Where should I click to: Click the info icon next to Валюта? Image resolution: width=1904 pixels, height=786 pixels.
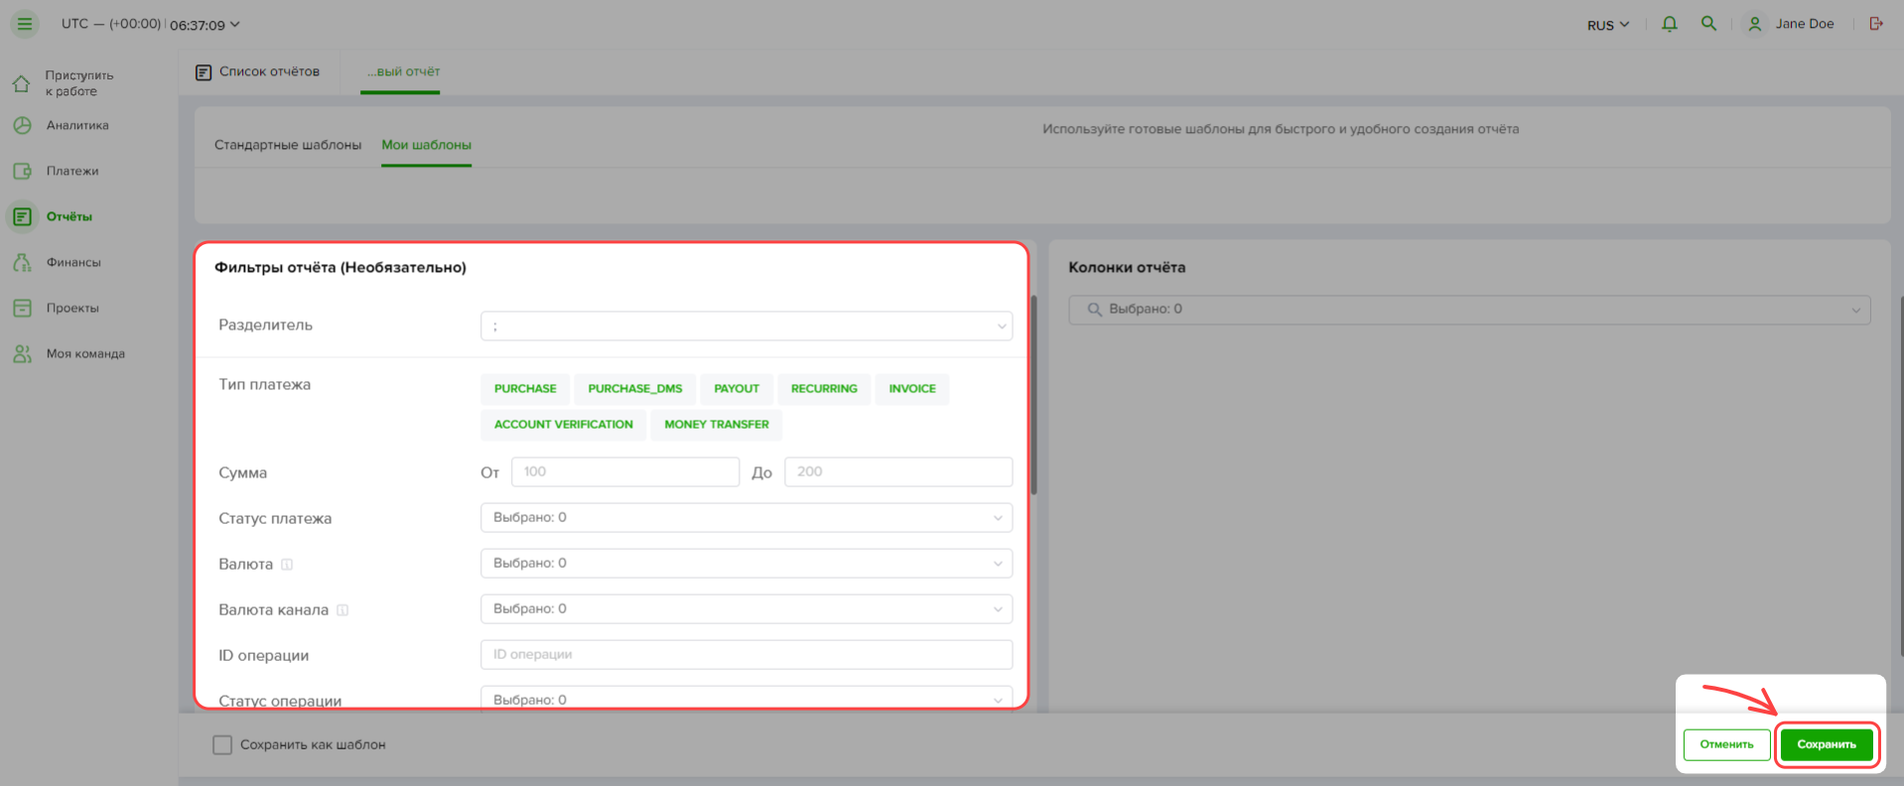point(287,565)
